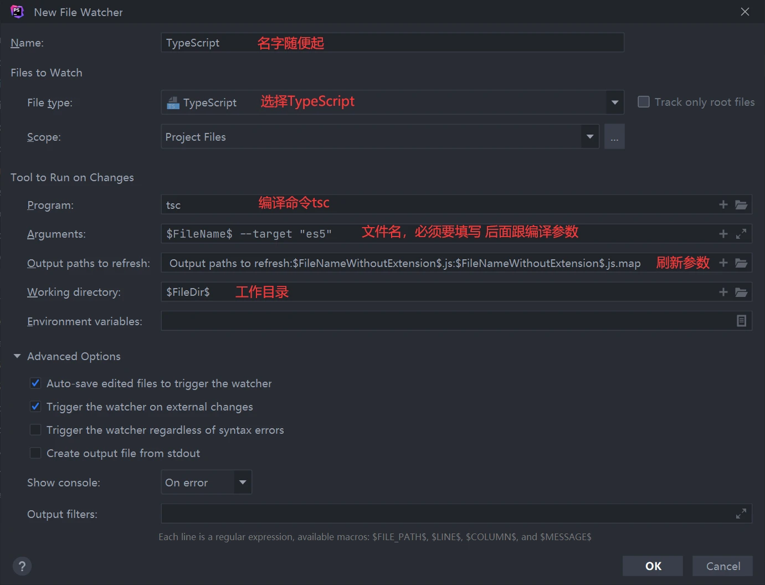Open the Environment variables editor icon

coord(741,321)
